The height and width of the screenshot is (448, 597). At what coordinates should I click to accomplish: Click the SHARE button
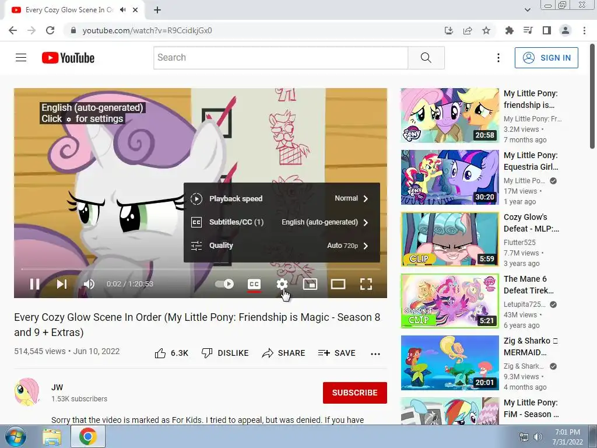(284, 353)
